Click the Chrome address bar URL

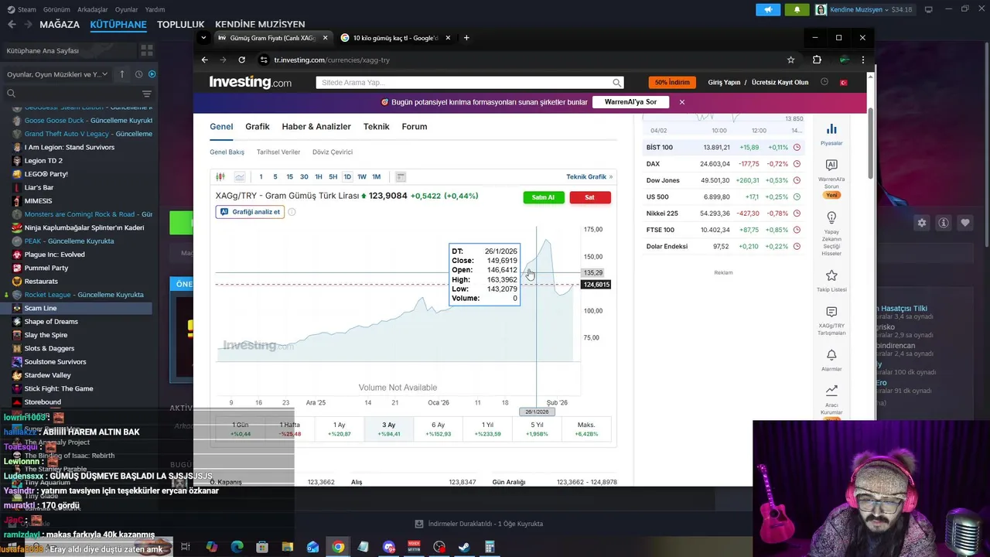click(332, 60)
